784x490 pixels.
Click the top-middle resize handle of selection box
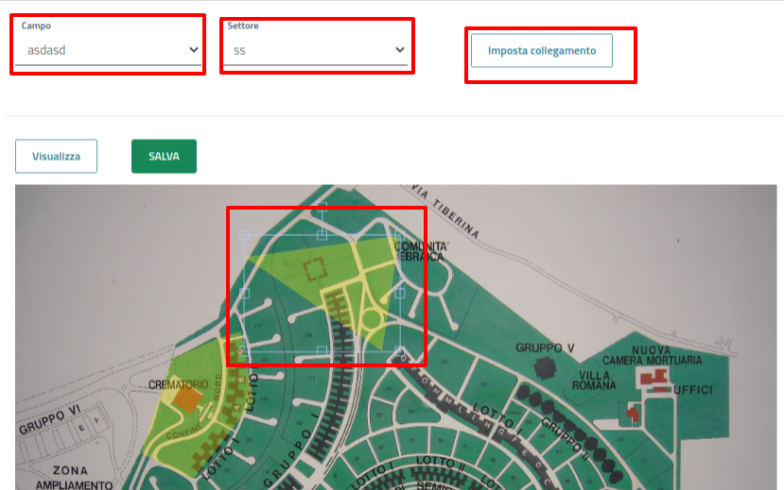(x=322, y=233)
